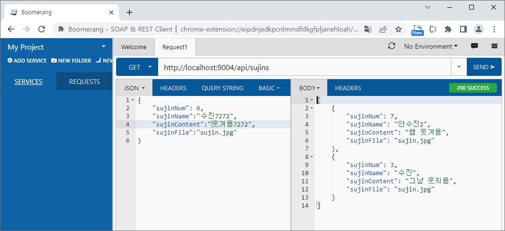This screenshot has width=505, height=231.
Task: Open the URL history dropdown arrow
Action: pyautogui.click(x=459, y=67)
